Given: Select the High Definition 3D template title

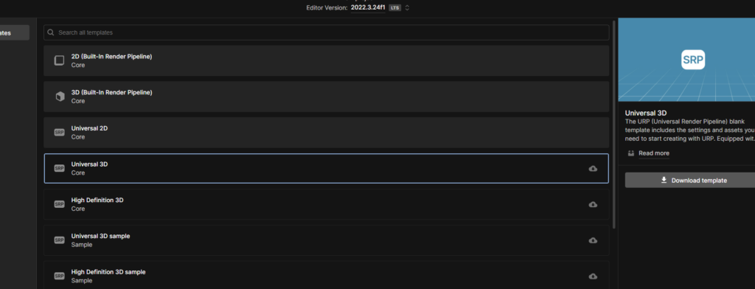Looking at the screenshot, I should point(97,200).
